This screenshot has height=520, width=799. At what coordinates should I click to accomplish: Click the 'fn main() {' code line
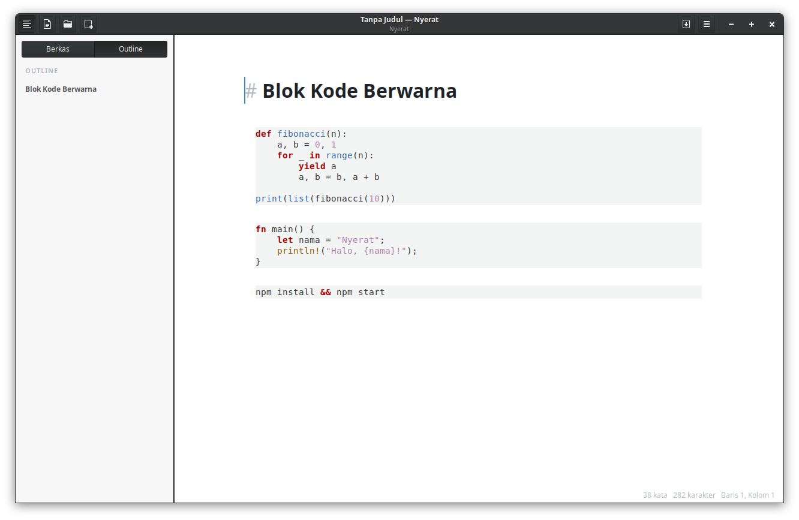pos(285,229)
